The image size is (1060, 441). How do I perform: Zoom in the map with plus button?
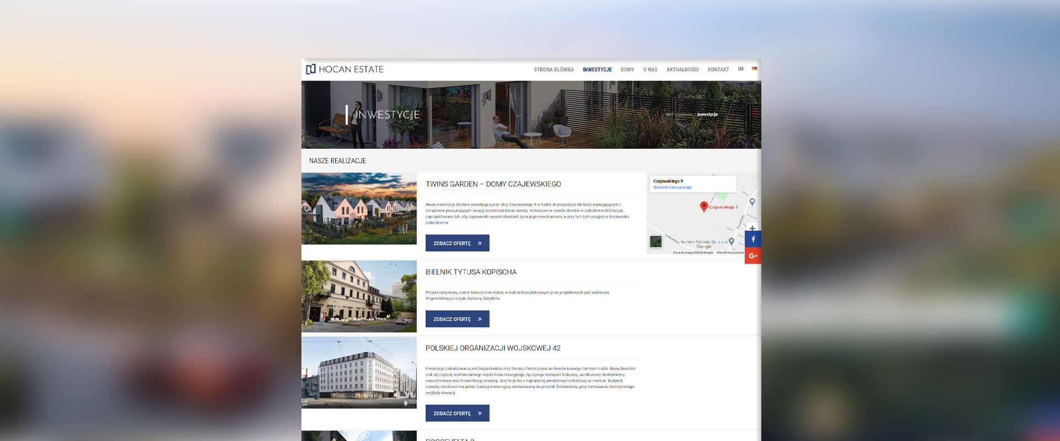(752, 228)
